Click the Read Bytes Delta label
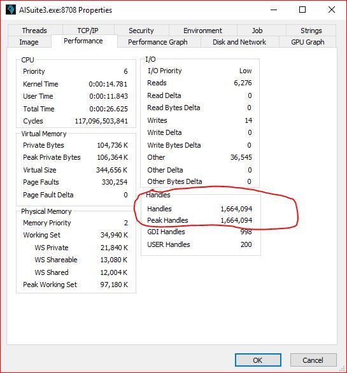Screen dimensions: 347x373 173,108
